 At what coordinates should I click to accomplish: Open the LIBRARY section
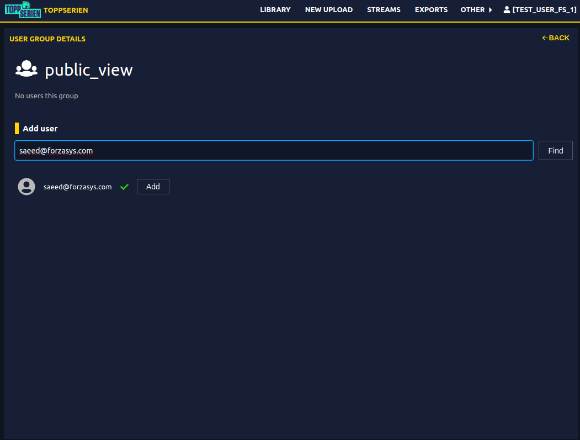click(x=275, y=9)
